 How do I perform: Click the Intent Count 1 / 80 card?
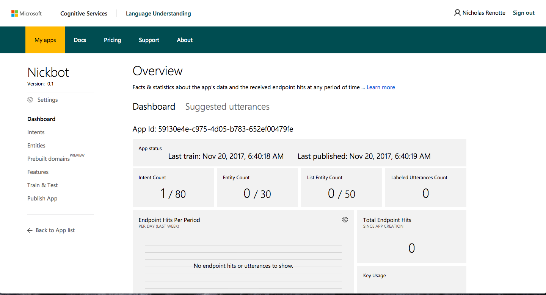pyautogui.click(x=173, y=188)
